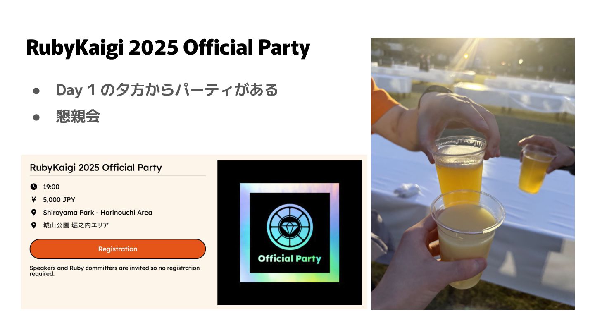Click the map pin beside 城山公園
This screenshot has width=595, height=335.
(34, 225)
